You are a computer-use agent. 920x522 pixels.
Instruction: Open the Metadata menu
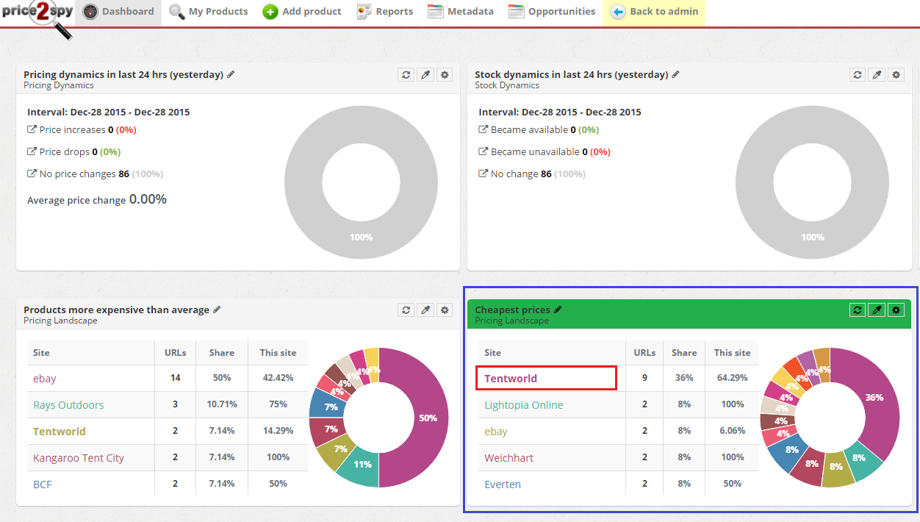pyautogui.click(x=461, y=12)
